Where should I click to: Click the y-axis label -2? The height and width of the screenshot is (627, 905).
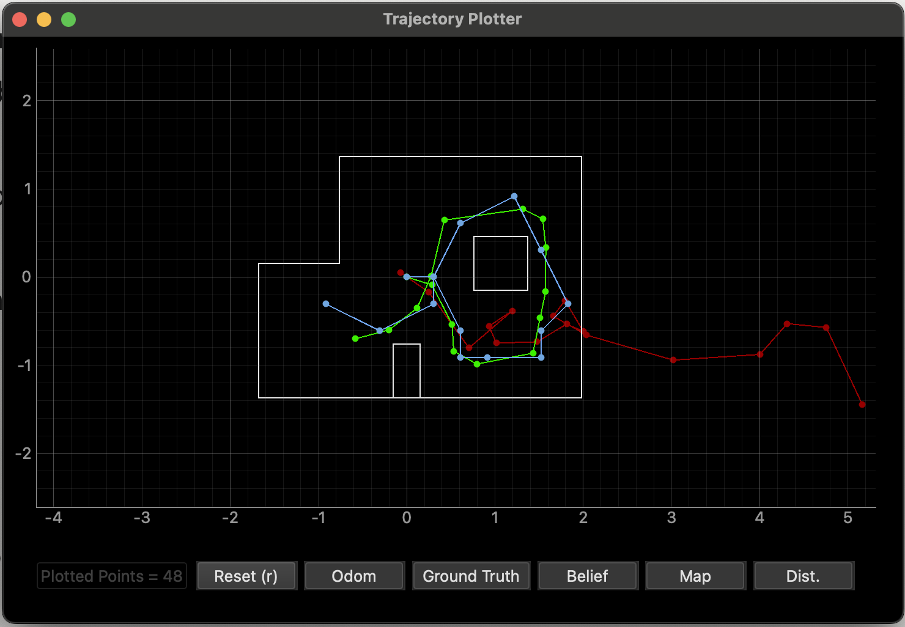click(23, 453)
